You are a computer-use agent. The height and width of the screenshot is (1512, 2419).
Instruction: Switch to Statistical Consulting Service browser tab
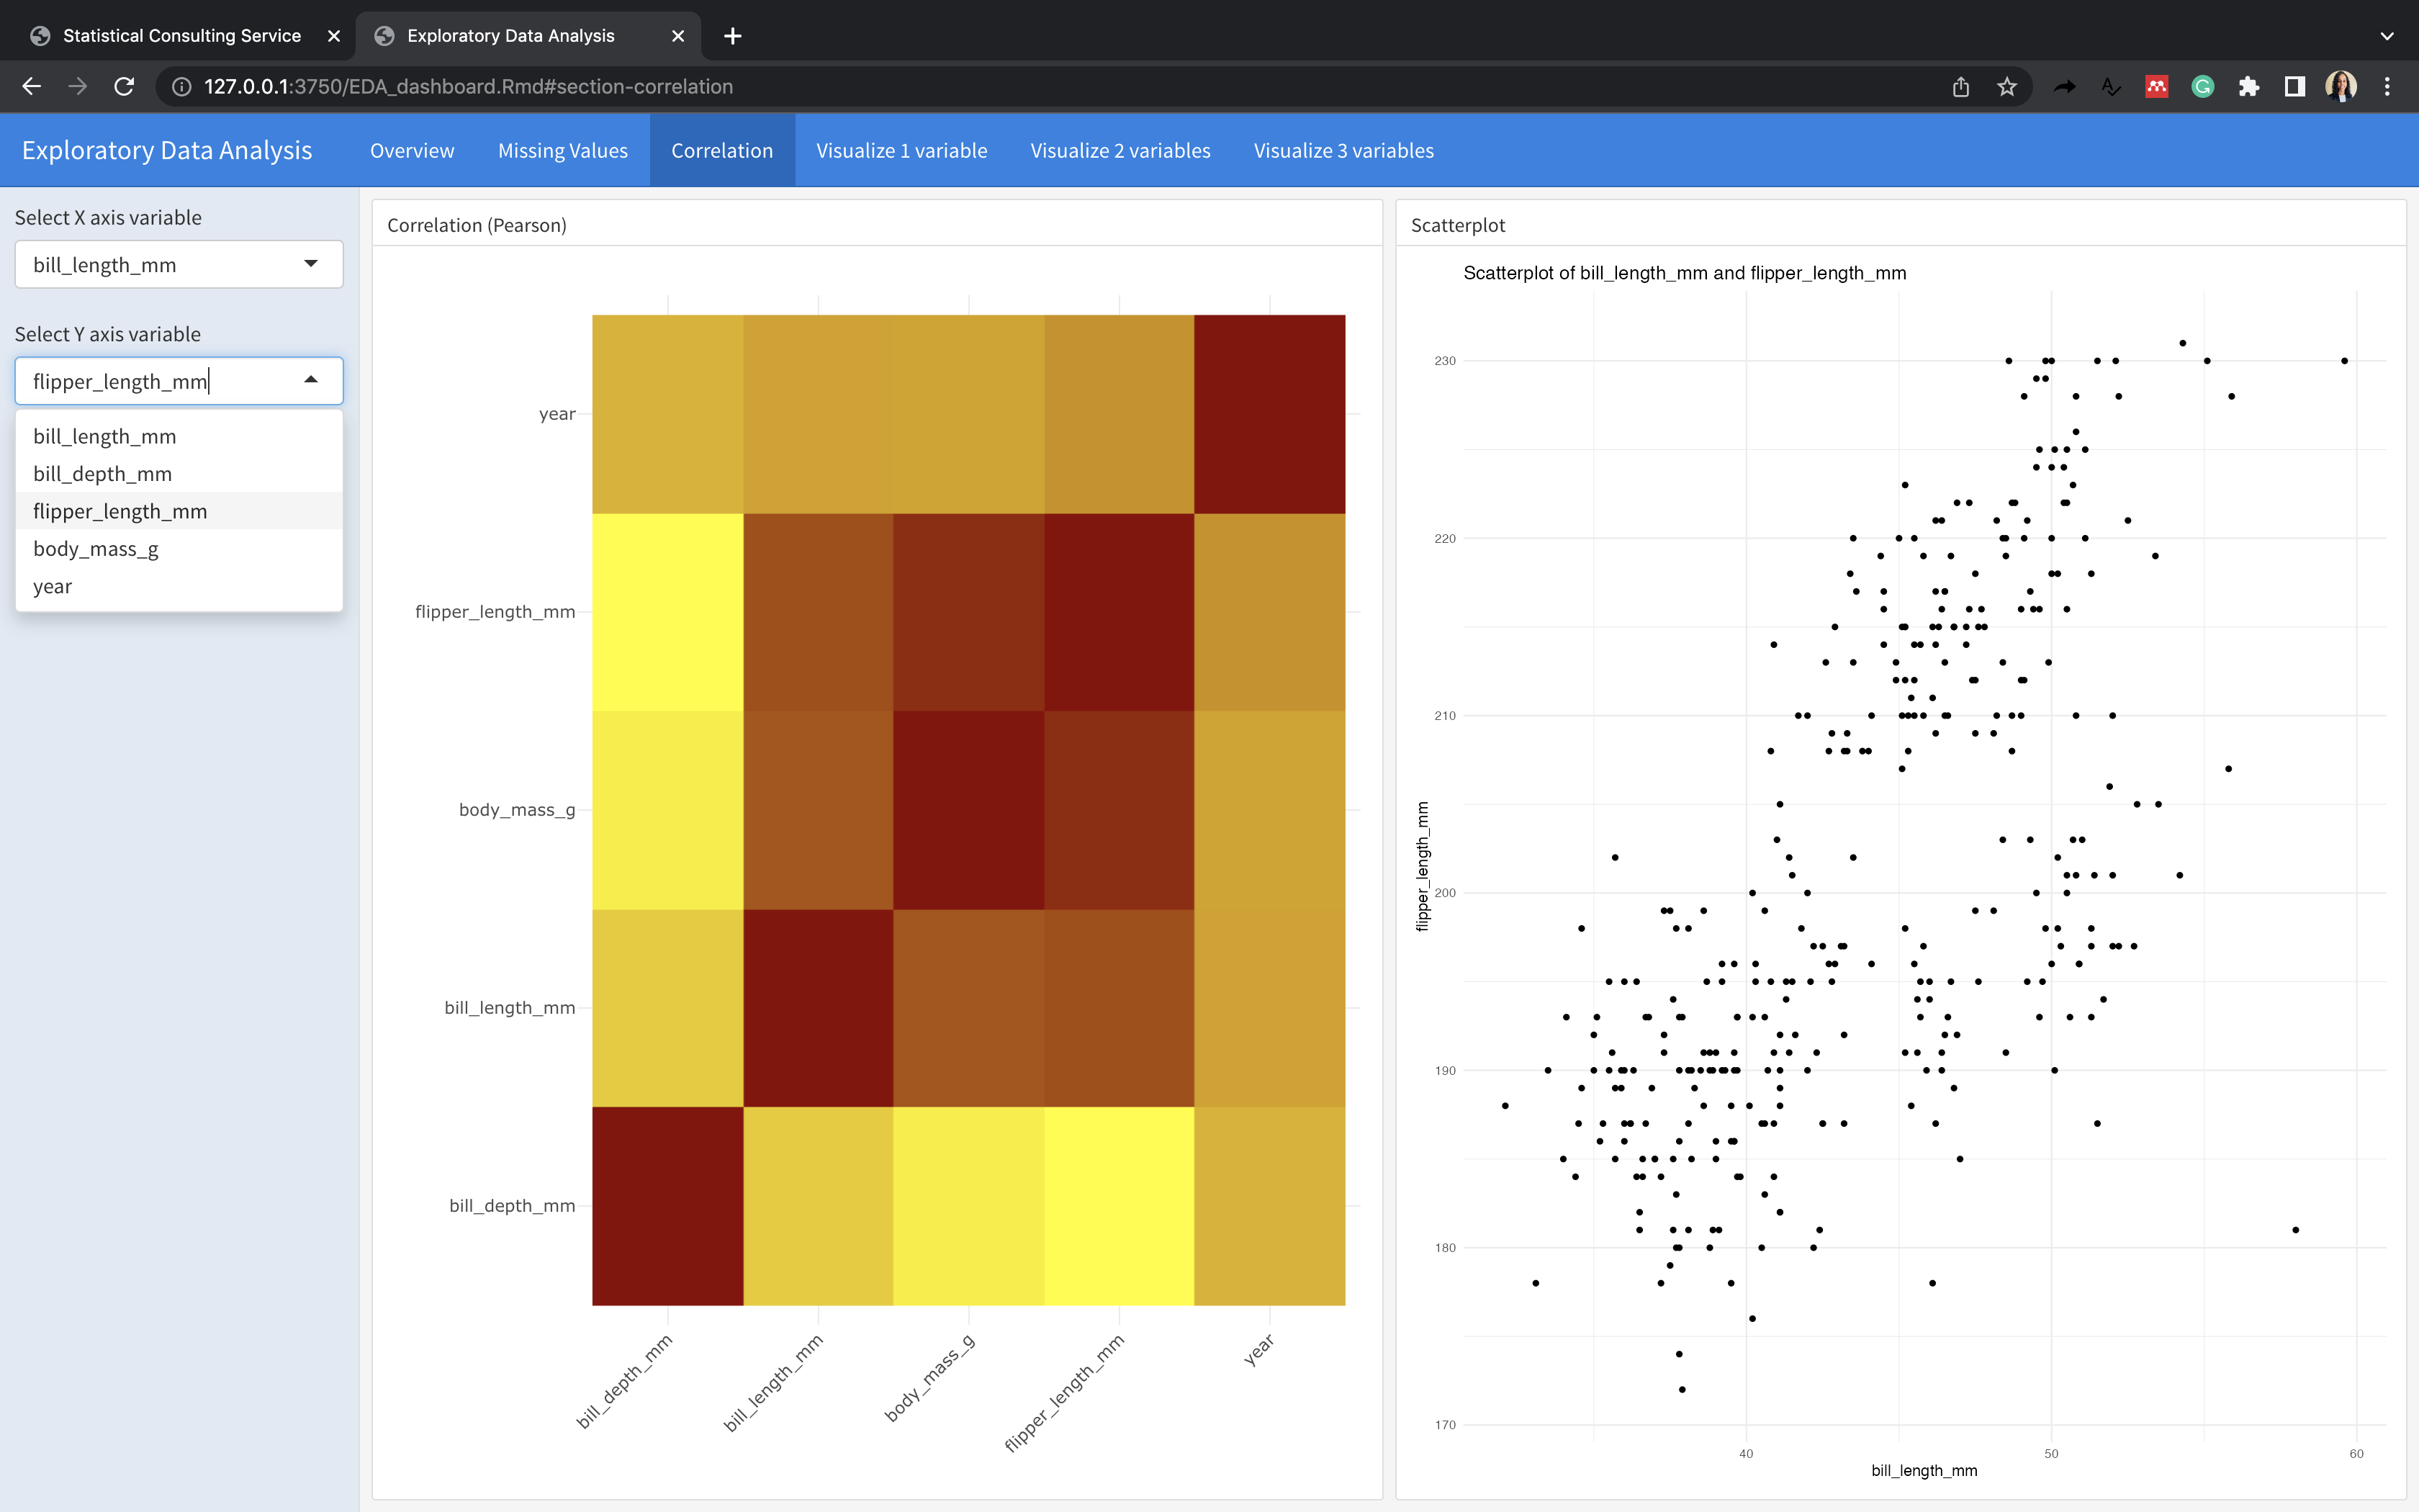181,36
